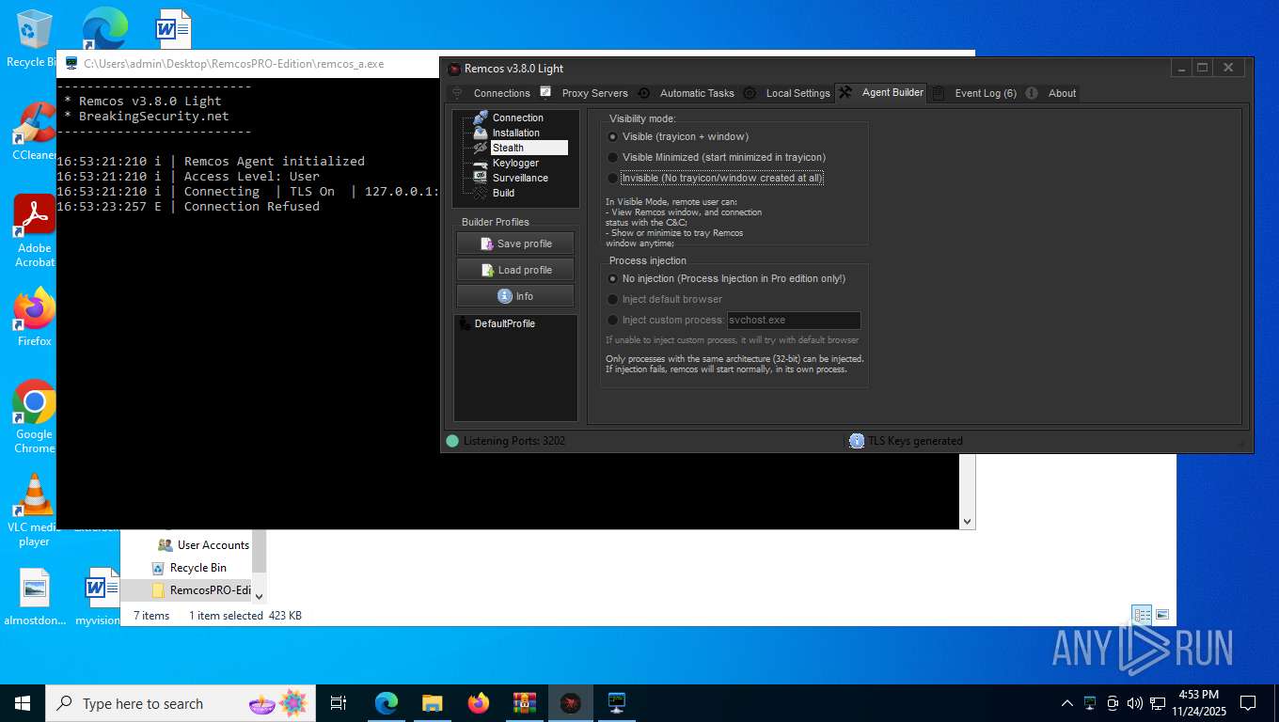Click the Proxy Servers tab icon

pos(545,92)
